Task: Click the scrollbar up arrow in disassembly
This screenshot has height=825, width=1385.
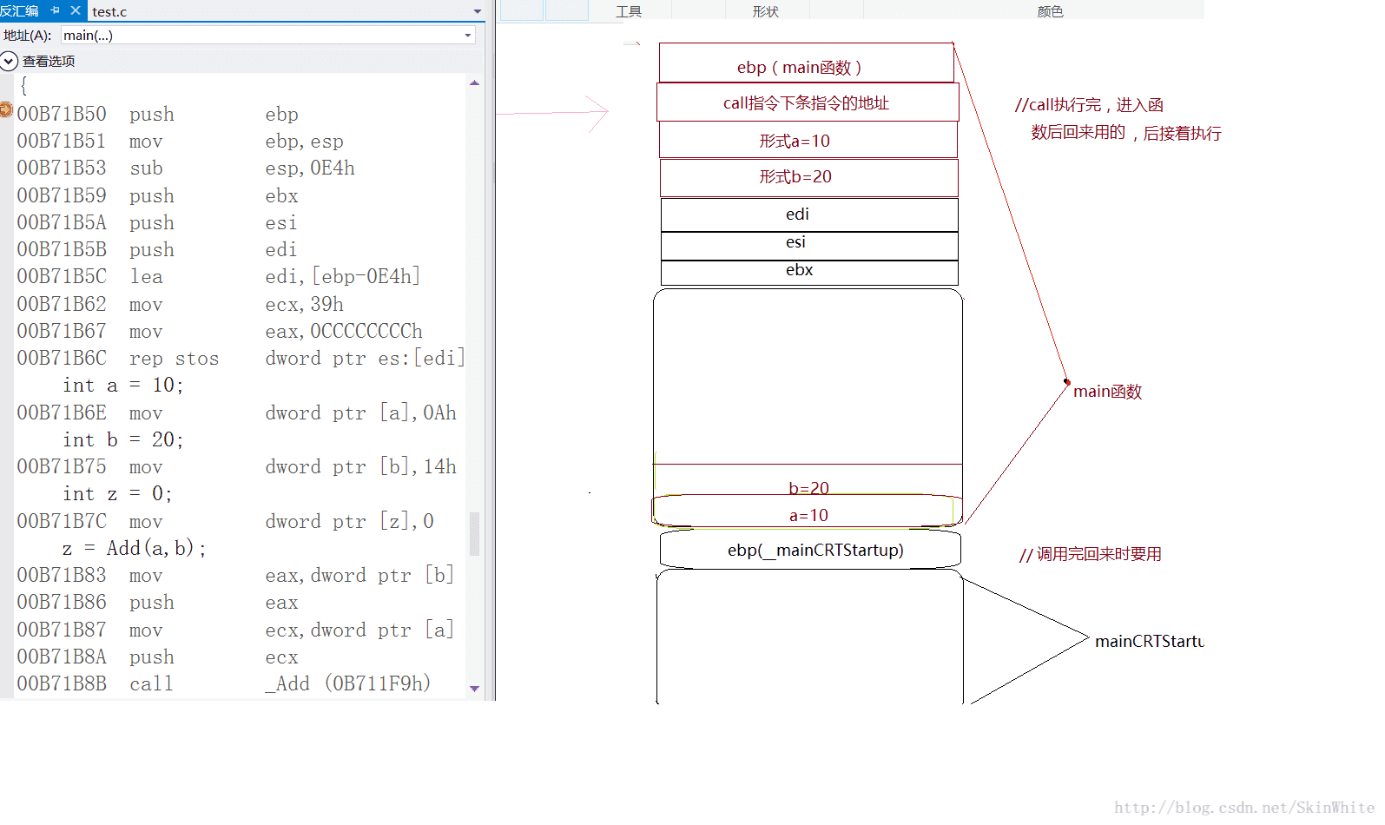Action: [x=474, y=82]
